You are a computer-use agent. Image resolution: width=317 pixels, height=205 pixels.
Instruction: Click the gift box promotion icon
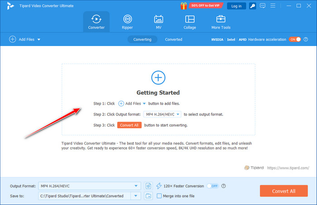(183, 6)
